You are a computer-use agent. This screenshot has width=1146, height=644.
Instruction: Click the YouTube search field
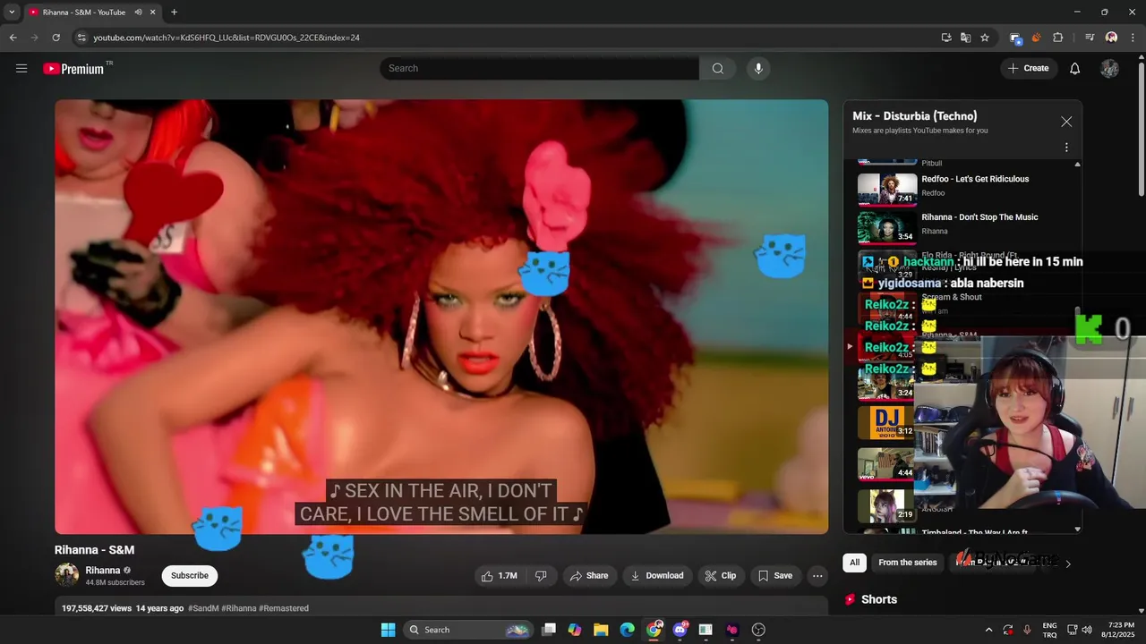(540, 68)
